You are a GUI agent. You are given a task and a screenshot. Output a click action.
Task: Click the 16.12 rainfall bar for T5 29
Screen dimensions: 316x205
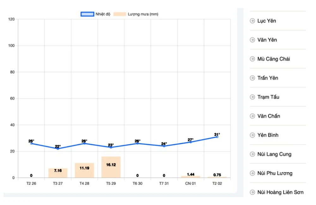pyautogui.click(x=111, y=167)
